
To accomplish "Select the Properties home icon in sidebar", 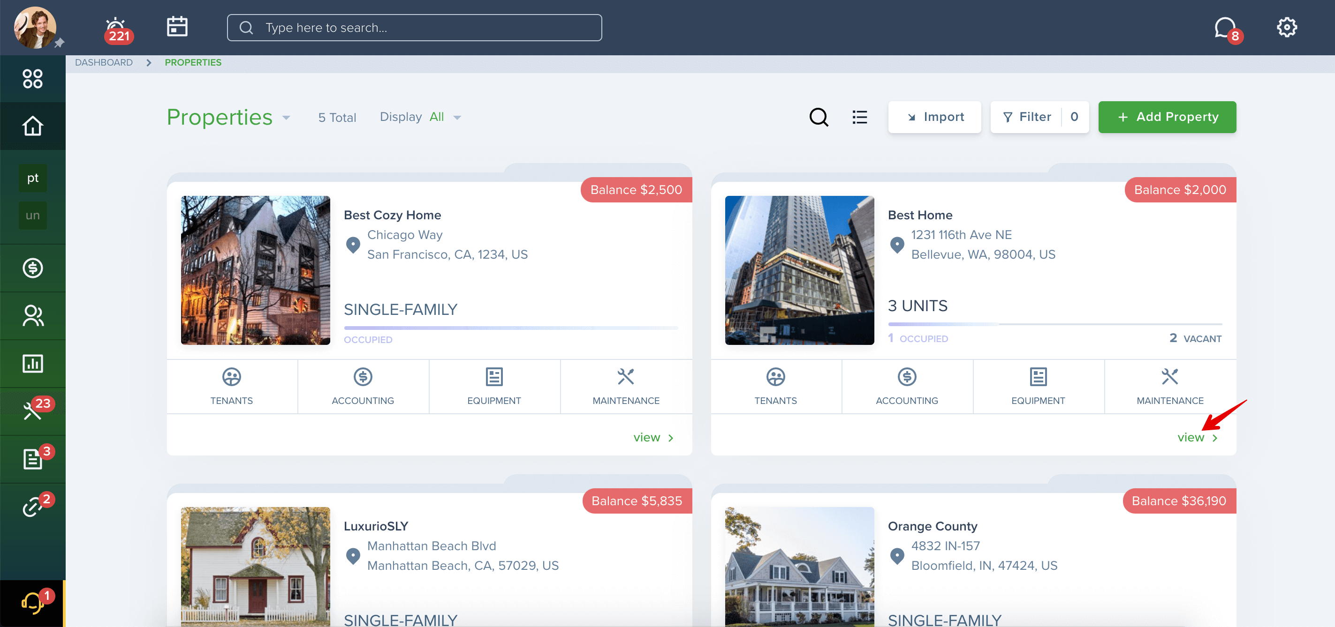I will pyautogui.click(x=33, y=126).
